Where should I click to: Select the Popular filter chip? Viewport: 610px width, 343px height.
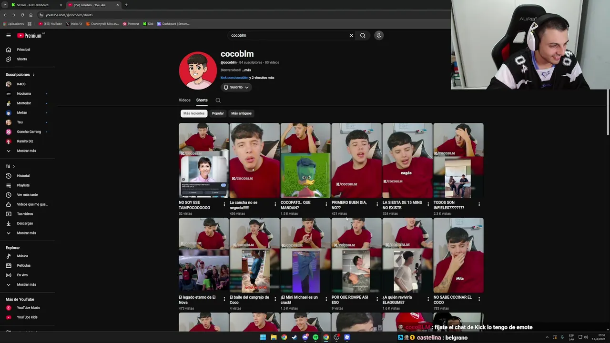pyautogui.click(x=218, y=113)
